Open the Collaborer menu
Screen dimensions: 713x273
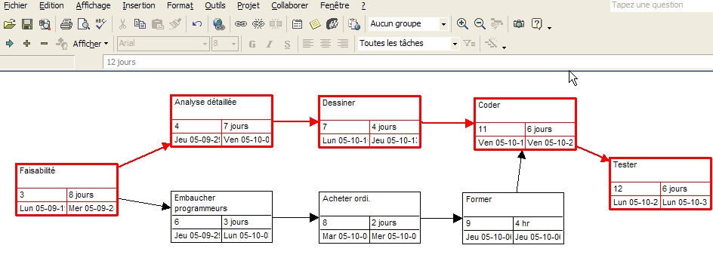(290, 6)
